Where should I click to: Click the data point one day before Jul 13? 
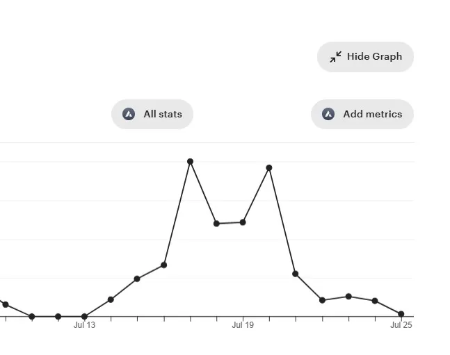point(58,317)
